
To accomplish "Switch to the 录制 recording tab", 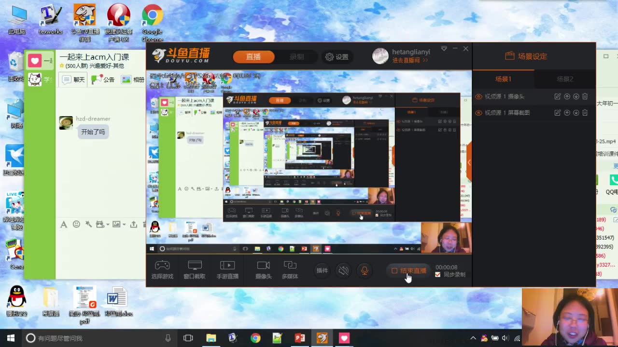I will click(296, 57).
